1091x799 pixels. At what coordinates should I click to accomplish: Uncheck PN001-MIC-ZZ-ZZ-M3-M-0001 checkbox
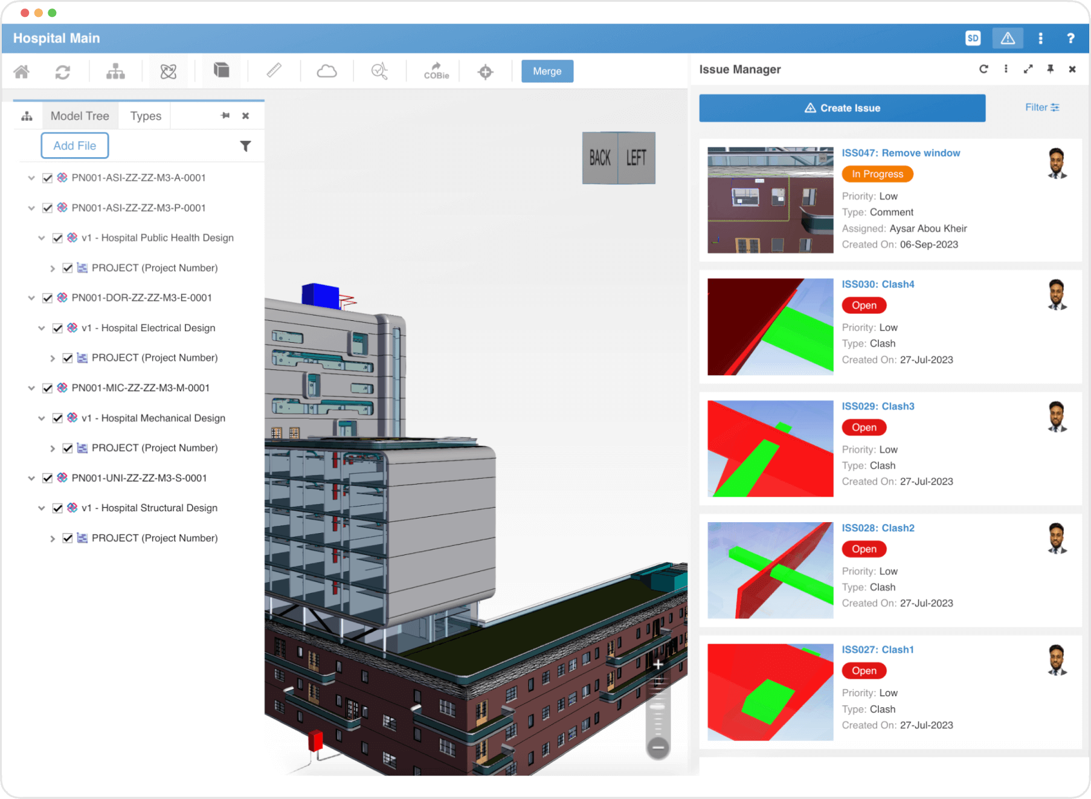(x=47, y=388)
